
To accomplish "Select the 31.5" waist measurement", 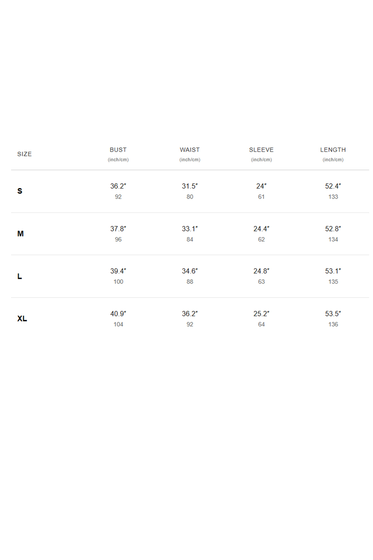I will (190, 186).
